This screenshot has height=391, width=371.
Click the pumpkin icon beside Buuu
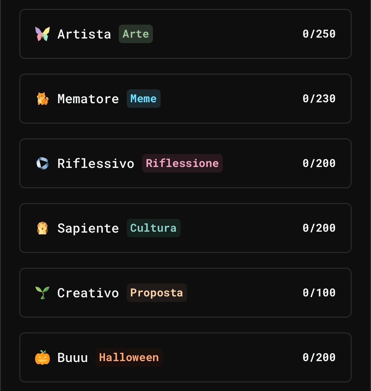[x=42, y=357]
